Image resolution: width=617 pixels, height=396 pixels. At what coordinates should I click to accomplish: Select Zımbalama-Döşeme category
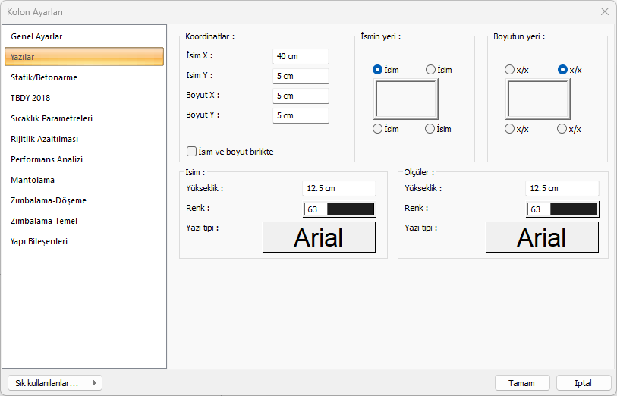click(49, 200)
